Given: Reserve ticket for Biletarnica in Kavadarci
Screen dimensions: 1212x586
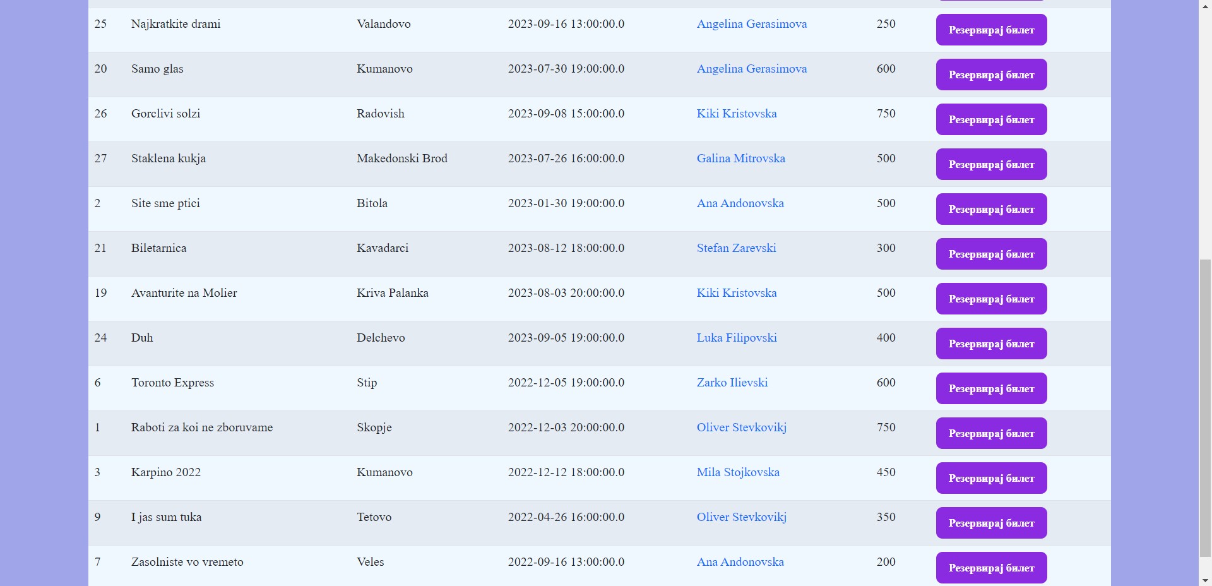Looking at the screenshot, I should tap(991, 254).
